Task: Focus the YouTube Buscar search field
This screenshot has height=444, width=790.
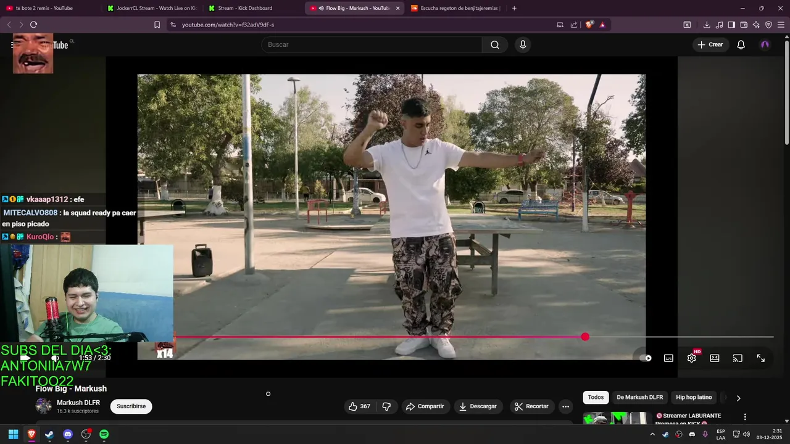Action: tap(372, 44)
